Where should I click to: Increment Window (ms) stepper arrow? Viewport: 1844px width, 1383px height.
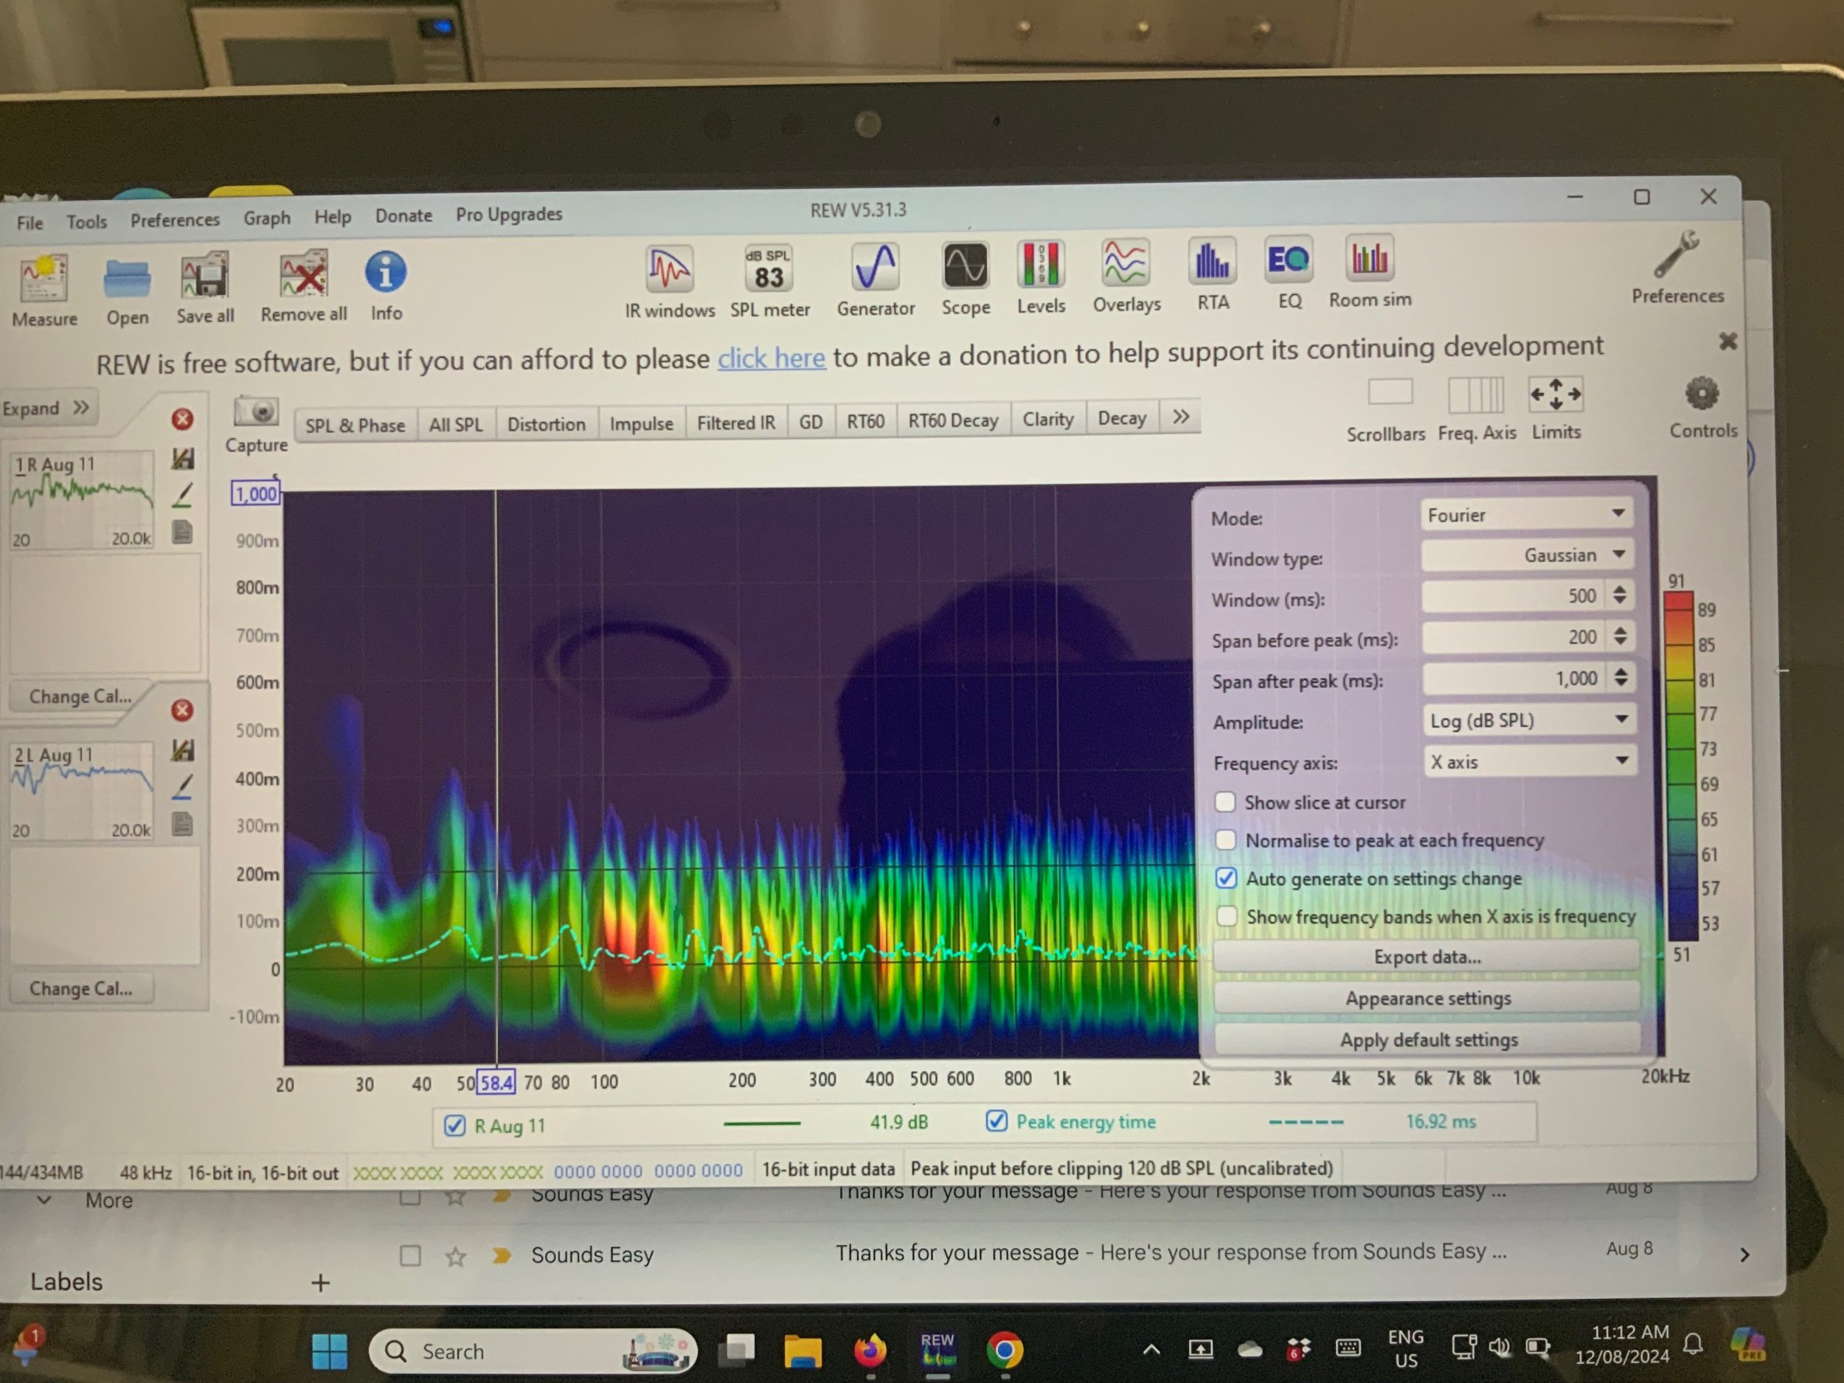1620,589
